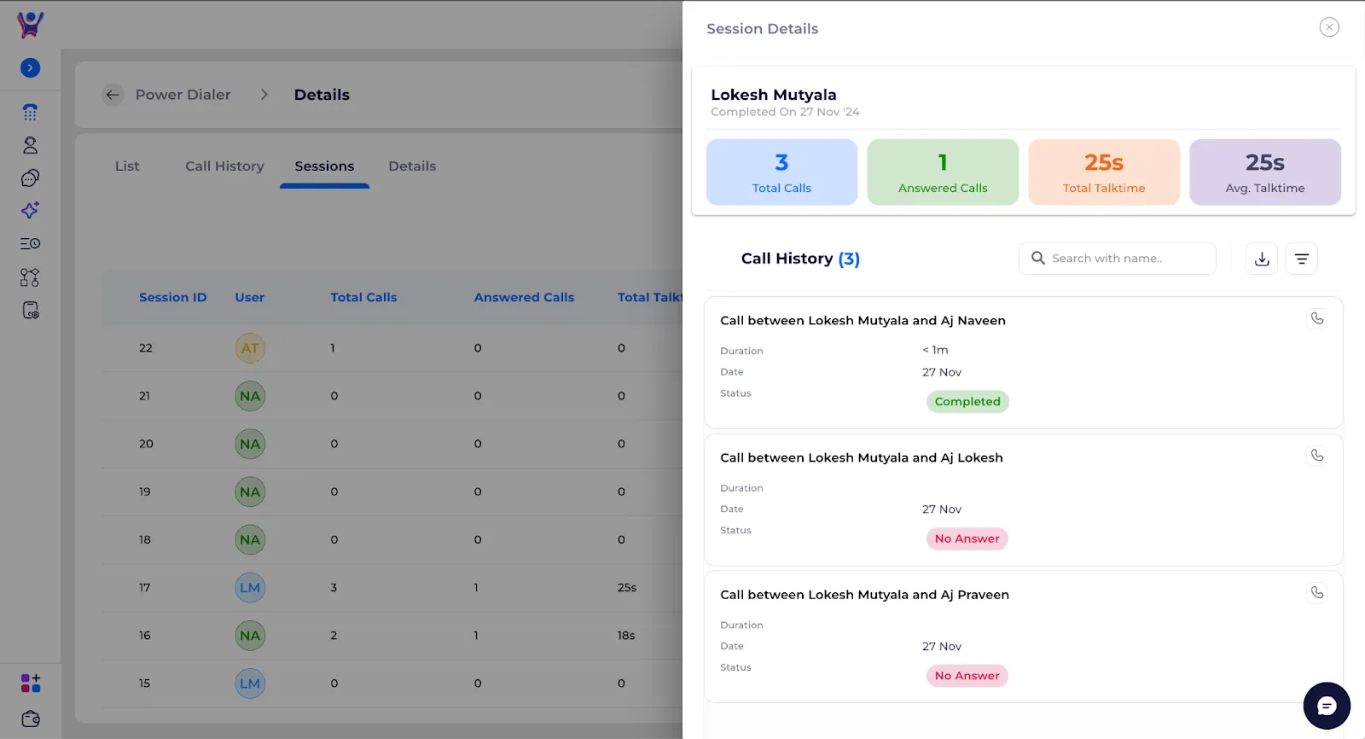
Task: Open the dialer keypad sidebar icon
Action: click(30, 113)
